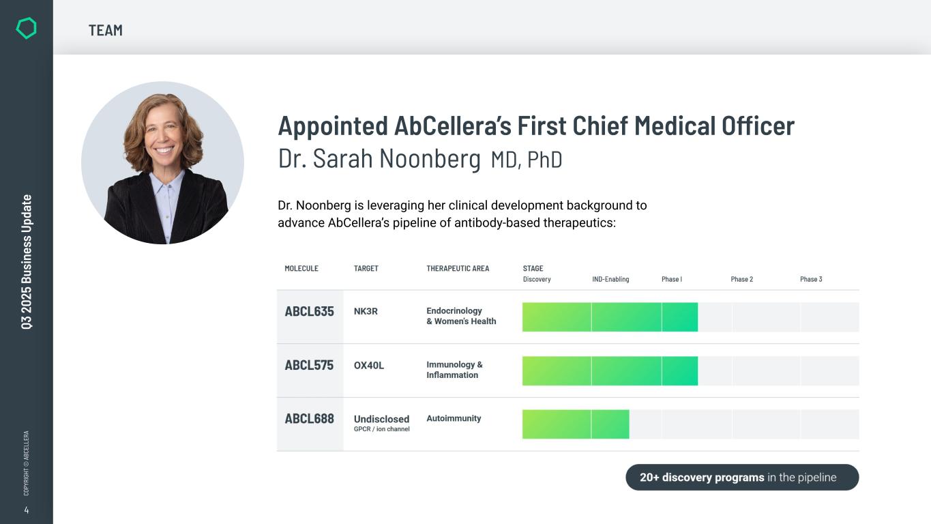
Task: Click the NK3R target label
Action: click(x=366, y=311)
